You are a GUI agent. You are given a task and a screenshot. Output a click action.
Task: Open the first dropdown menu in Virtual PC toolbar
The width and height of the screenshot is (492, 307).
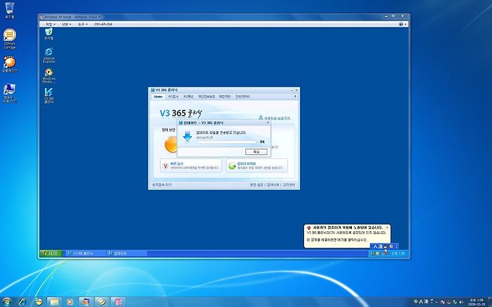tap(51, 24)
